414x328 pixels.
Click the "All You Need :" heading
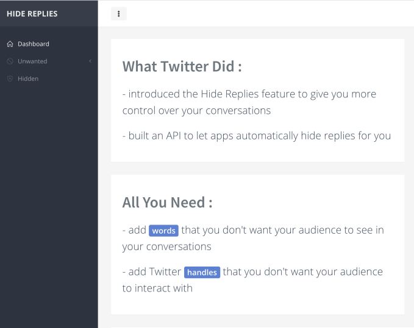[x=167, y=203]
